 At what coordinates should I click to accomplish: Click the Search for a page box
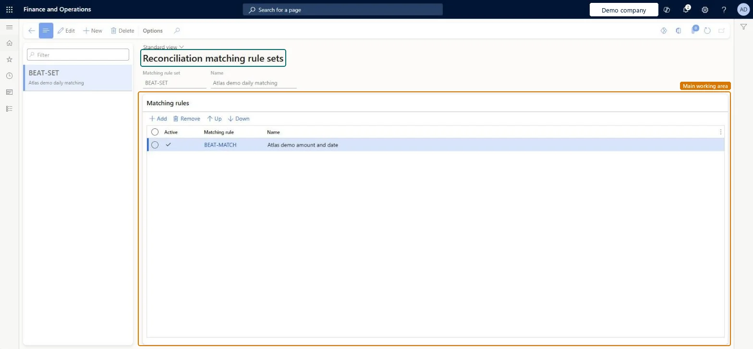tap(343, 10)
